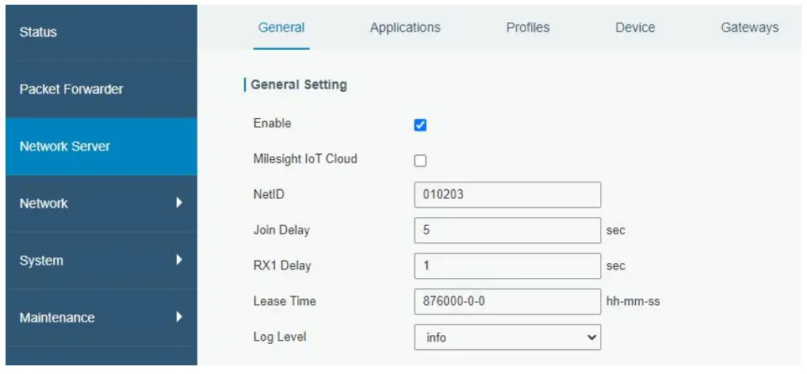Open Status in the sidebar
Image resolution: width=807 pixels, height=374 pixels.
38,32
